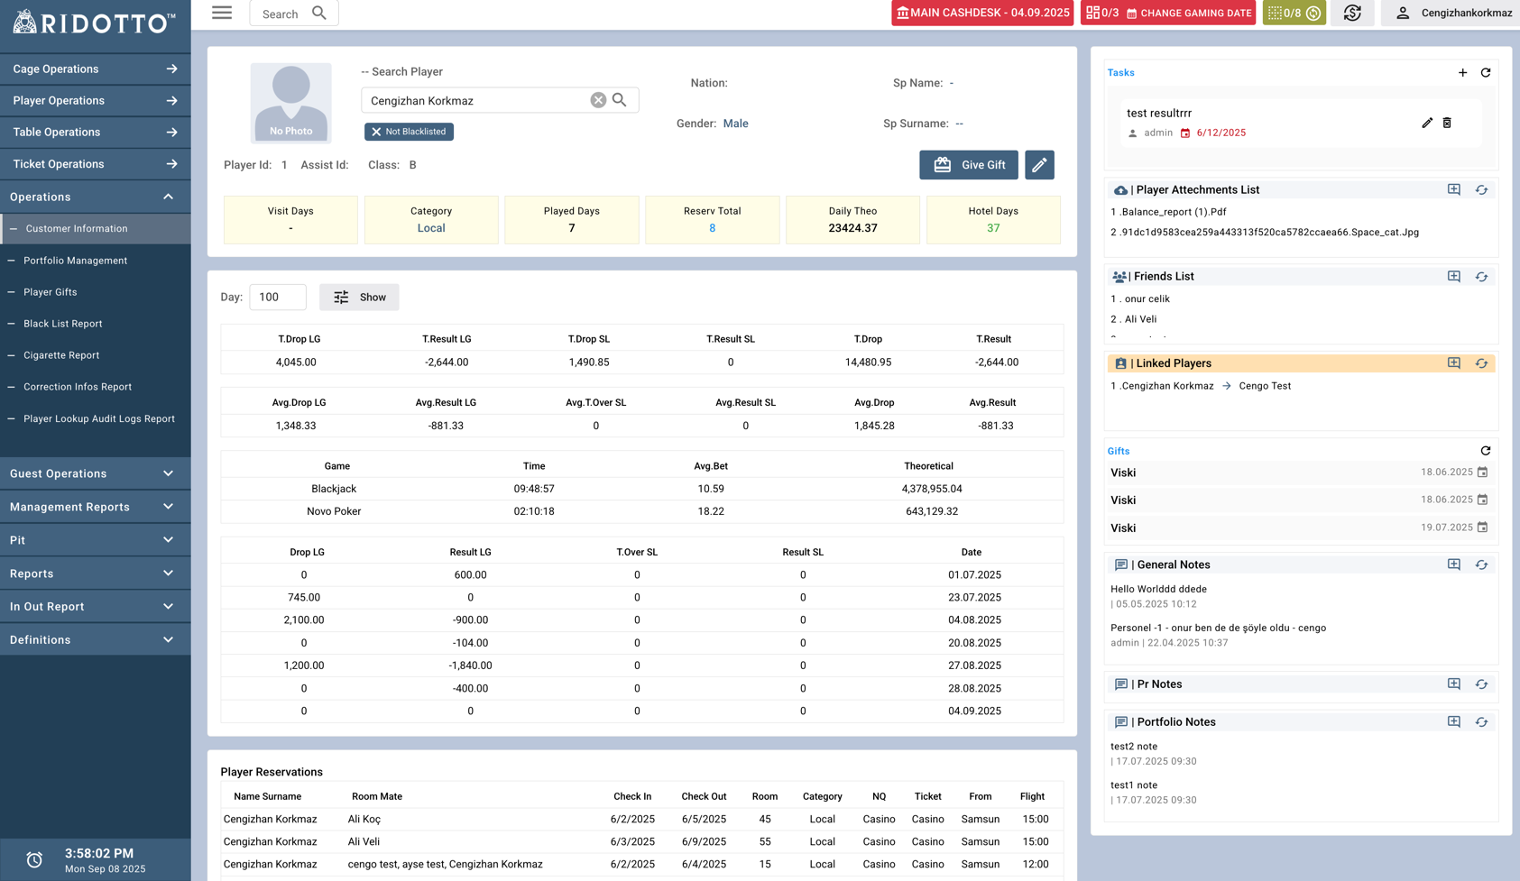Click Change Gaming Date button
The width and height of the screenshot is (1520, 881).
[1168, 13]
